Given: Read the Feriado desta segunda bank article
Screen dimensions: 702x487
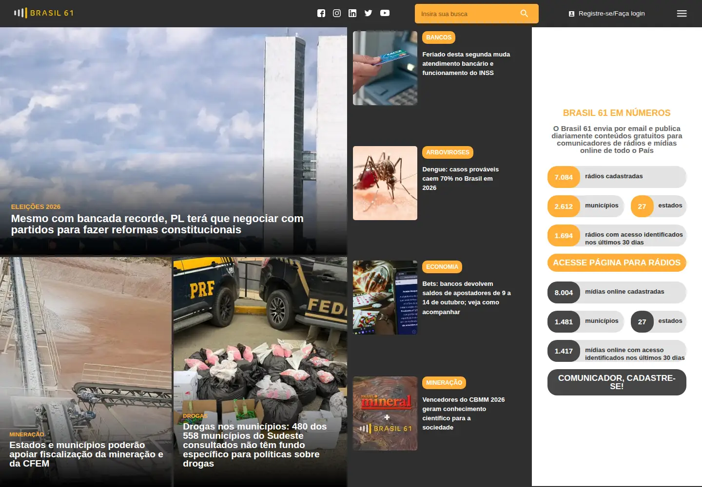Looking at the screenshot, I should click(x=466, y=64).
